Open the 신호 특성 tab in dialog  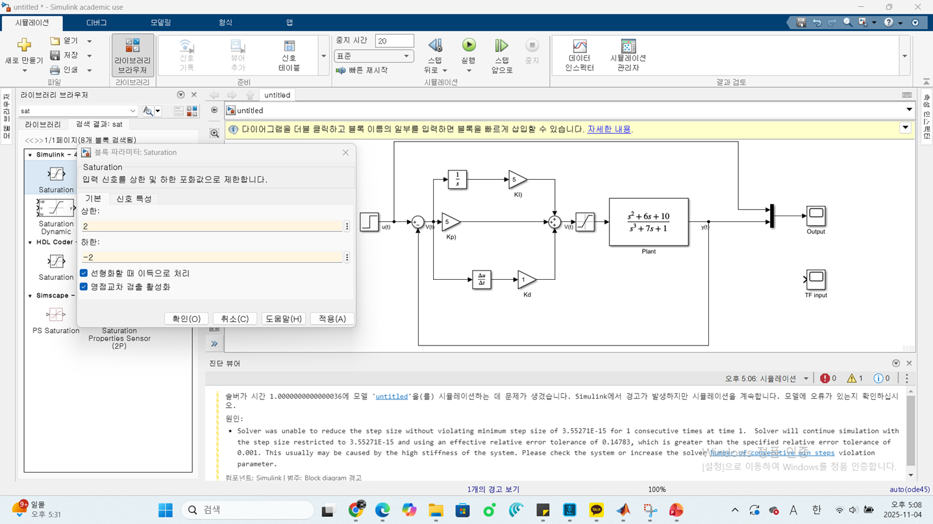pyautogui.click(x=134, y=199)
